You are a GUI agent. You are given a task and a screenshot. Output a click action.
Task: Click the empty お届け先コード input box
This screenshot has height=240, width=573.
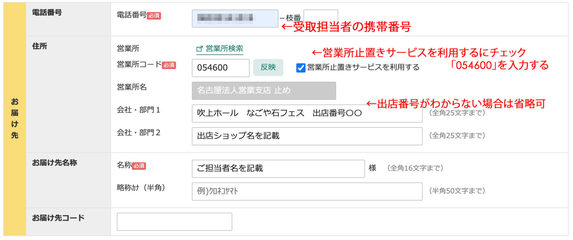pos(174,222)
